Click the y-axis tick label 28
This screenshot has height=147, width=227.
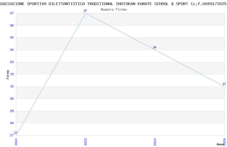click(x=11, y=123)
